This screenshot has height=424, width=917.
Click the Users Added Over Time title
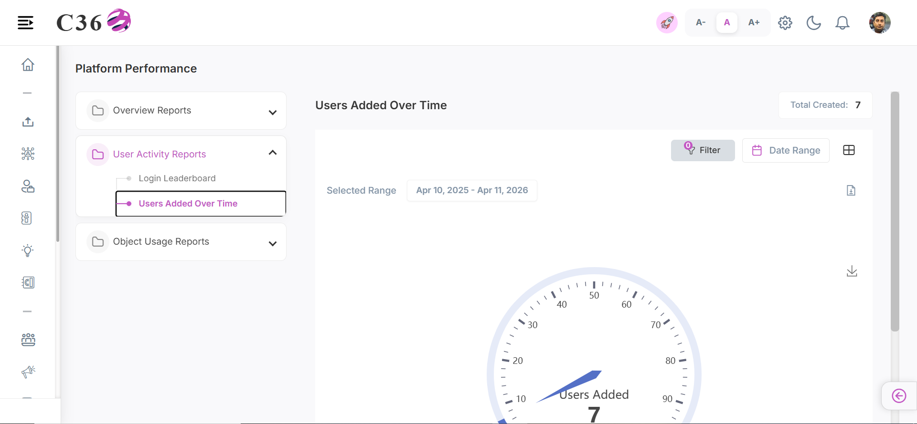[x=381, y=105]
